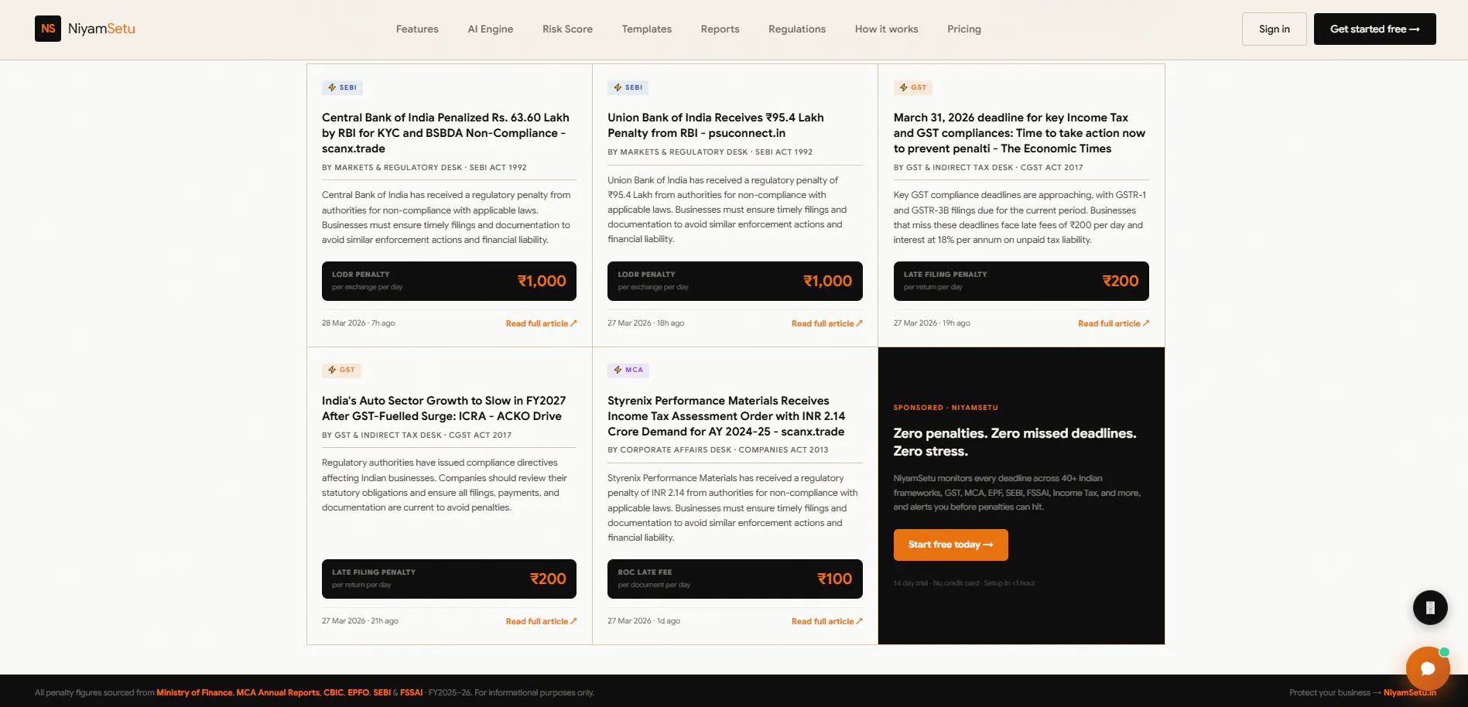
Task: Click LODR Penalty box on Union Bank card
Action: (x=735, y=281)
